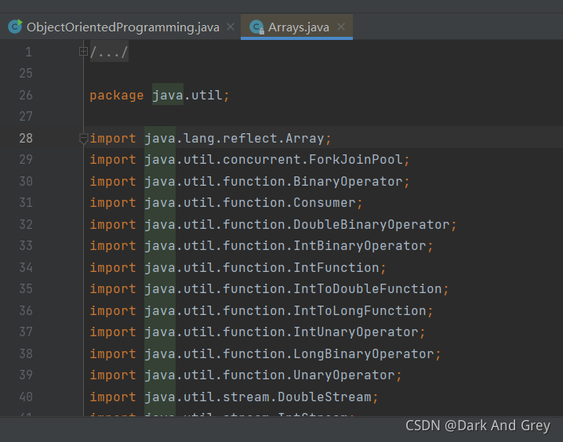Click the ObjectOrientedProgramming.java class file icon
The height and width of the screenshot is (442, 563).
(x=15, y=27)
